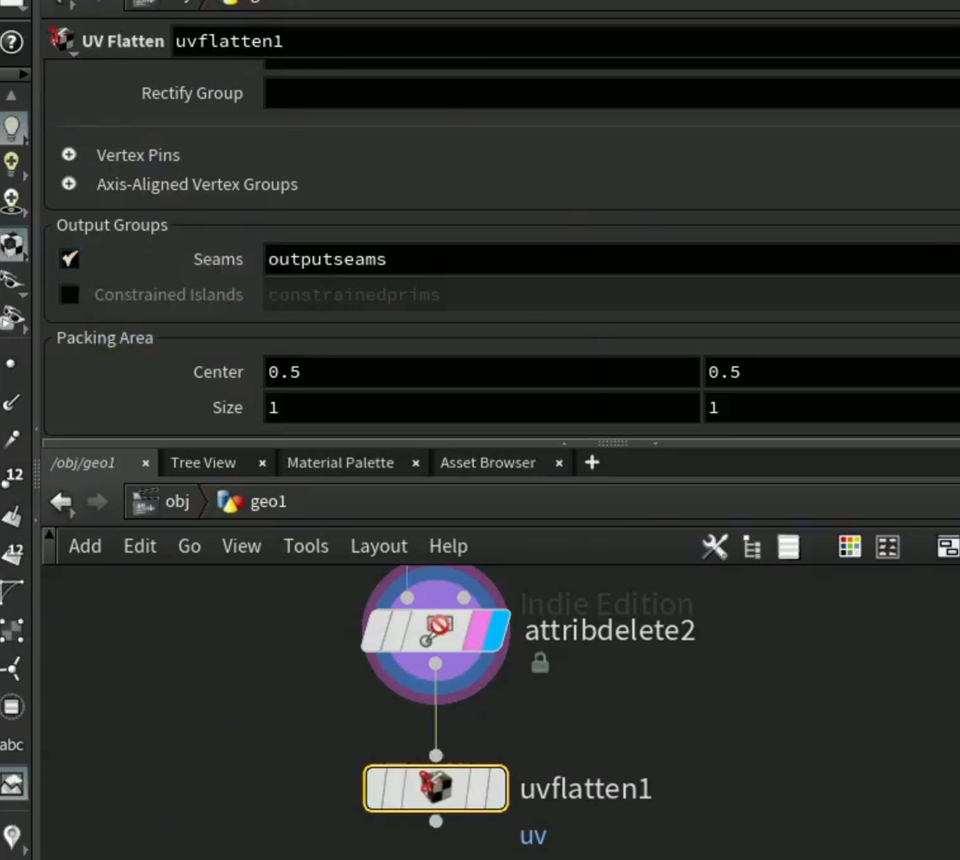Click the help question mark icon
The image size is (960, 860).
tap(11, 42)
